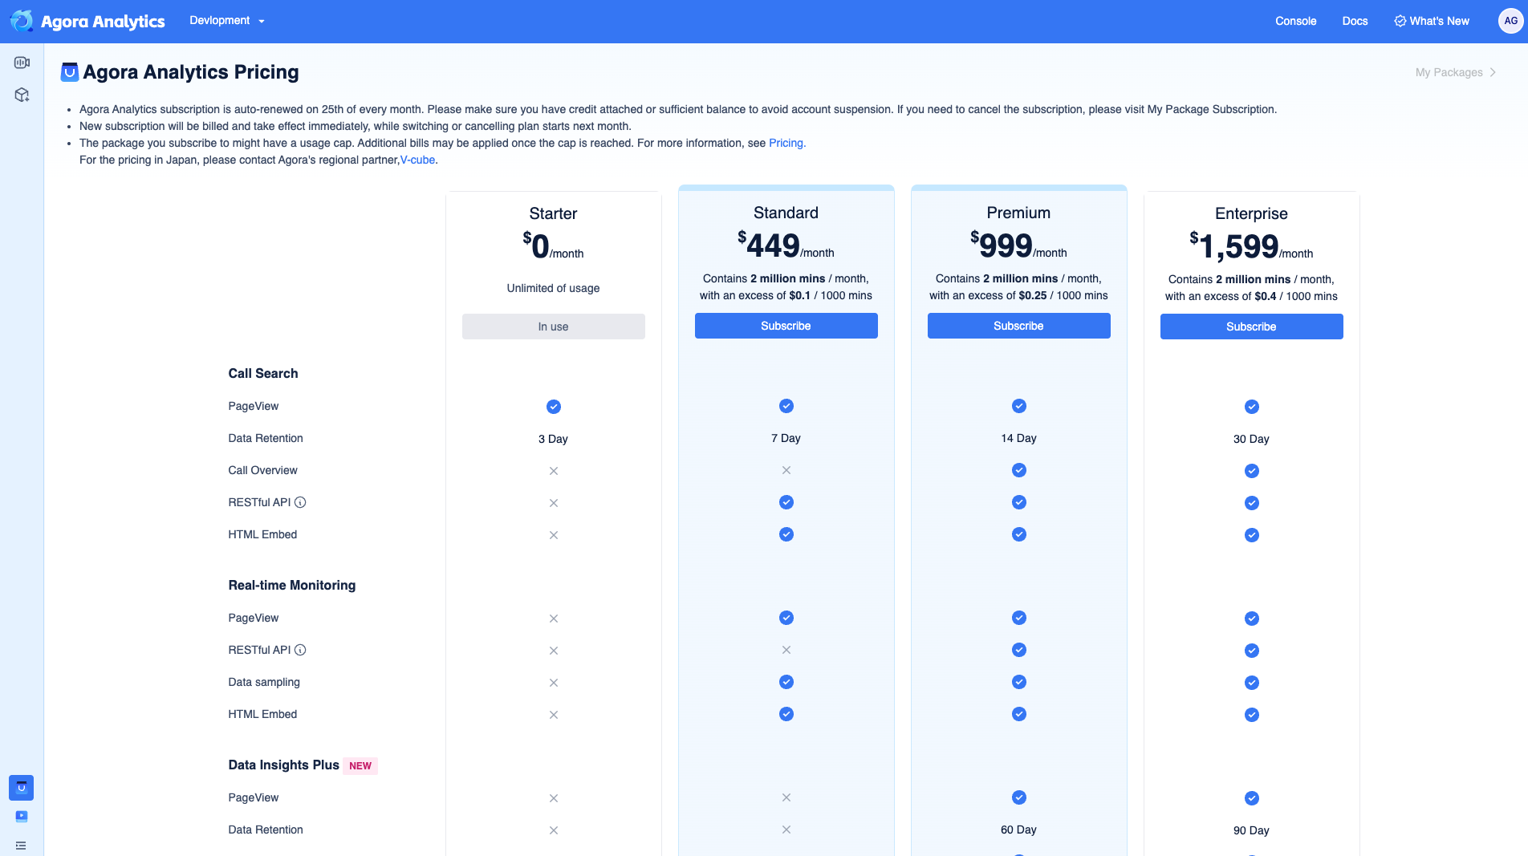Open the cube package sidebar icon

coord(22,95)
